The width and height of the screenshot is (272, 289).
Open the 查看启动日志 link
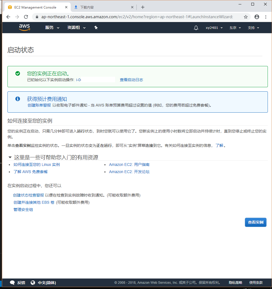point(131,80)
